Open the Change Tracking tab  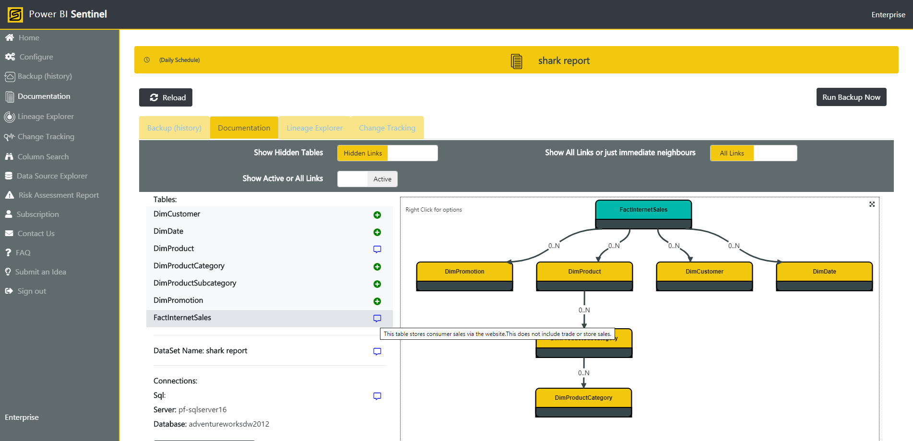(x=387, y=128)
